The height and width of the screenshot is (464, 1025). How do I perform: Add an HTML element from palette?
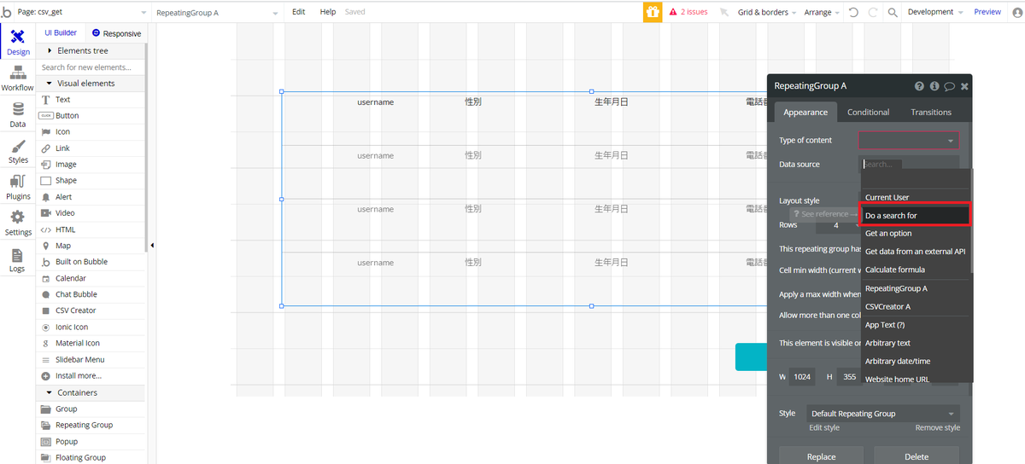pyautogui.click(x=91, y=229)
